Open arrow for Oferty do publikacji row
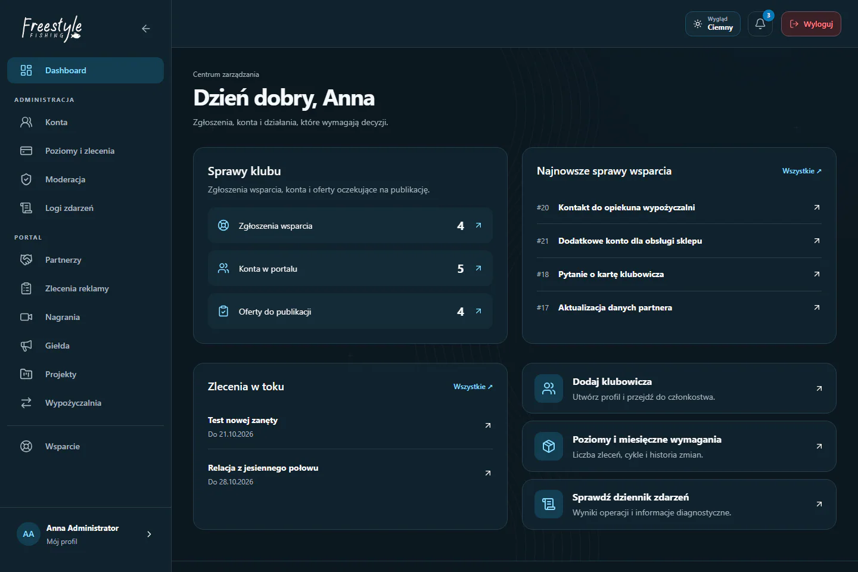This screenshot has width=858, height=572. (x=478, y=311)
